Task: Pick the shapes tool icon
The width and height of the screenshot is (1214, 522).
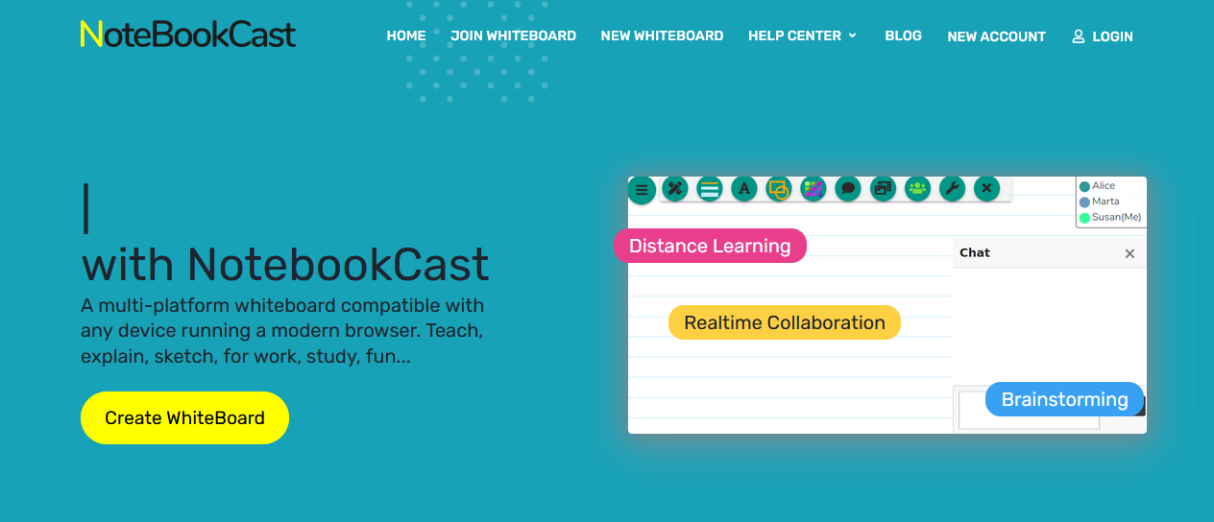Action: click(x=779, y=188)
